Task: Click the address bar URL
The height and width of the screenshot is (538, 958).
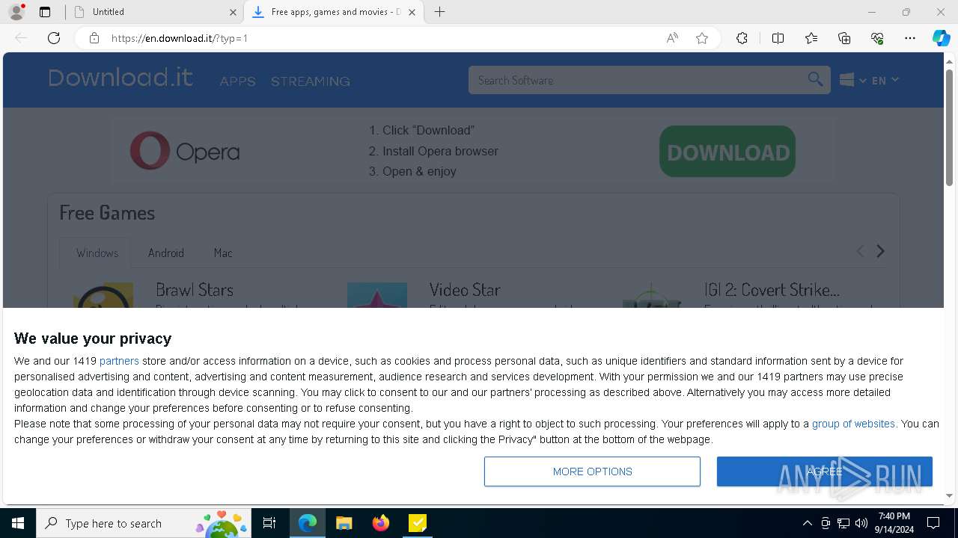Action: (x=180, y=38)
